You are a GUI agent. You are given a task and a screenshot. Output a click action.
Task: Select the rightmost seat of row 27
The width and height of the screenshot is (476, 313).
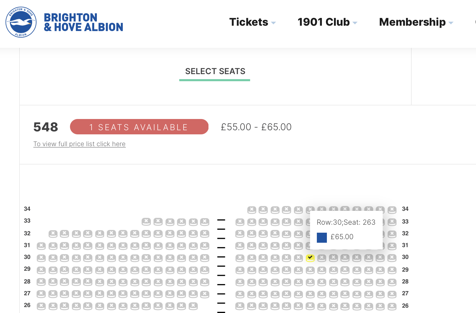392,294
